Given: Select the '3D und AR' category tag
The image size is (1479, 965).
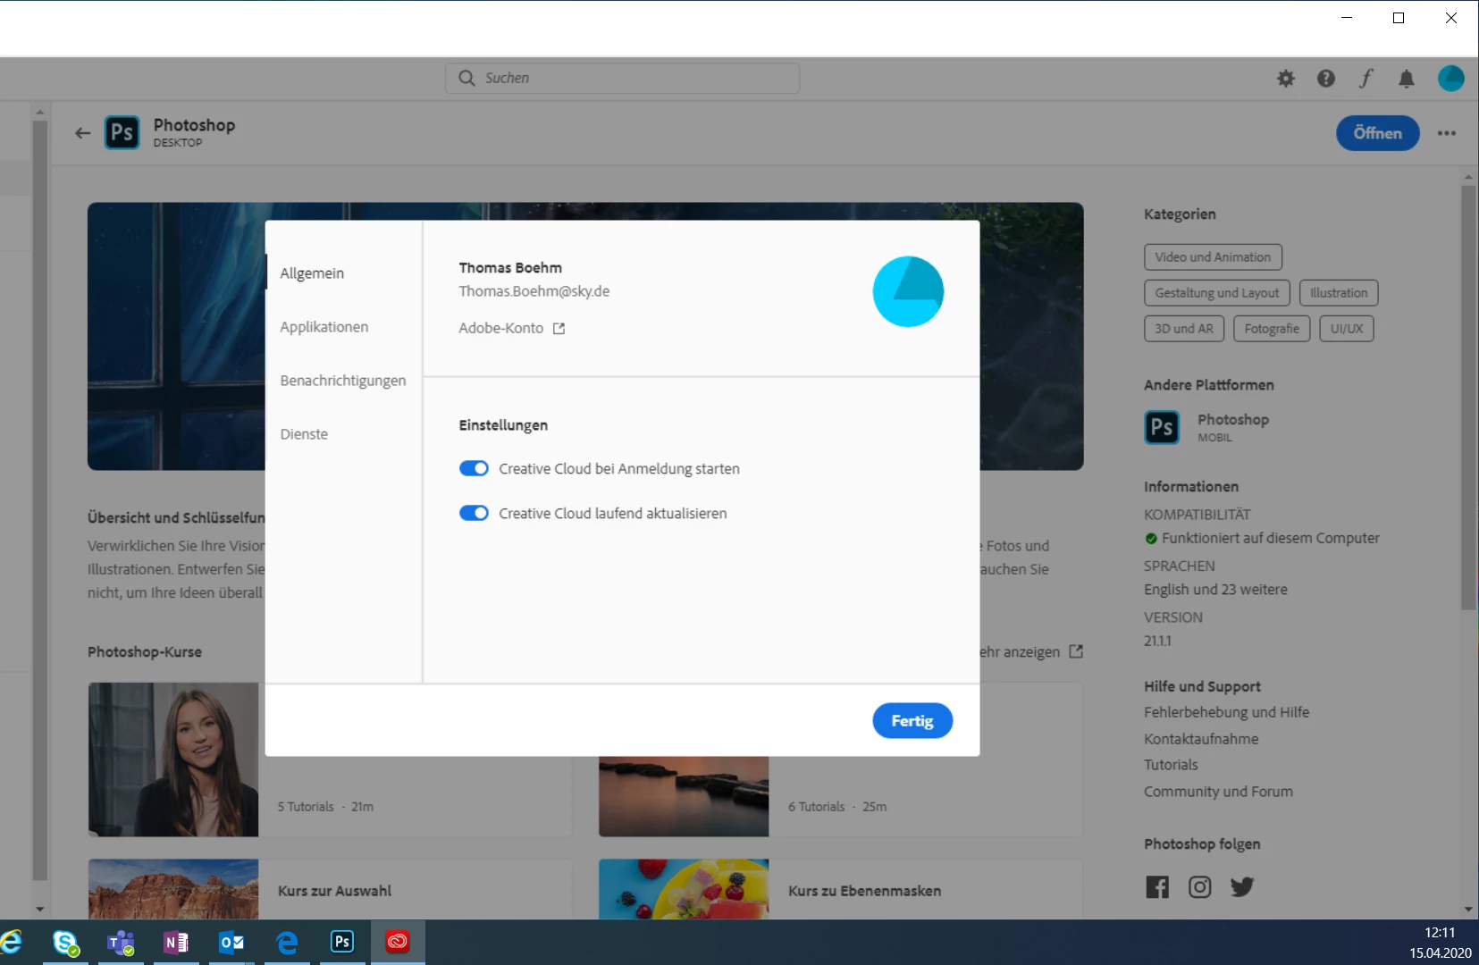Looking at the screenshot, I should coord(1184,329).
